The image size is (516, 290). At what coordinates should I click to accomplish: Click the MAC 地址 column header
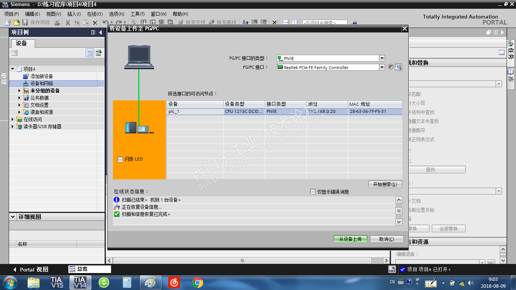coord(375,104)
